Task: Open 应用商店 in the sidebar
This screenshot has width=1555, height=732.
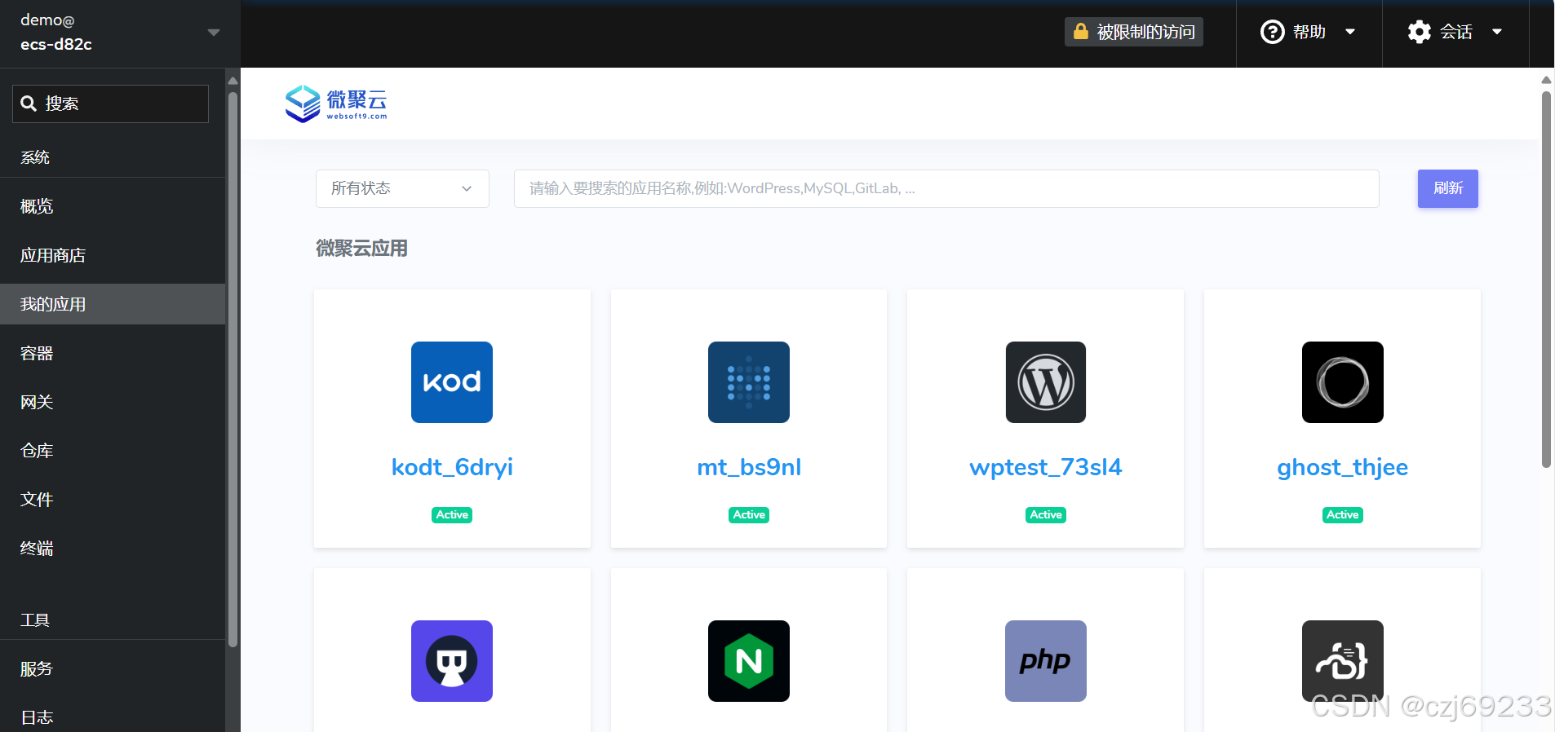Action: tap(113, 255)
